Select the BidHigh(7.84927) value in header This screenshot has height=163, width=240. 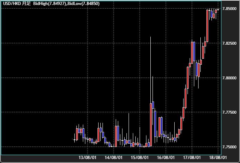tap(49, 4)
